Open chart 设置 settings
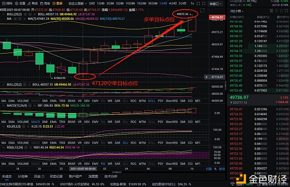Image resolution: width=290 pixels, height=187 pixels. tap(20, 3)
